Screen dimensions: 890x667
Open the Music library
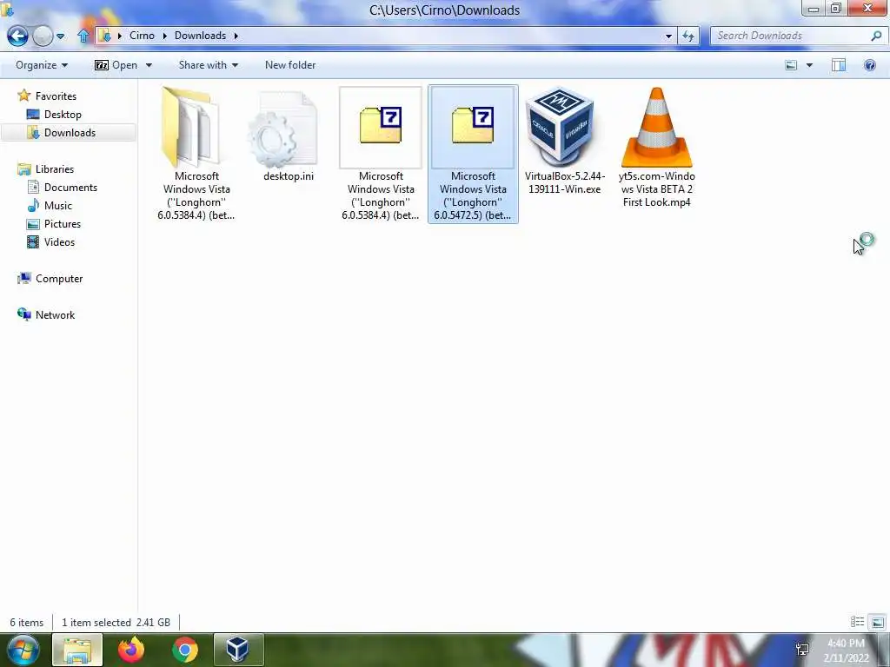(58, 205)
